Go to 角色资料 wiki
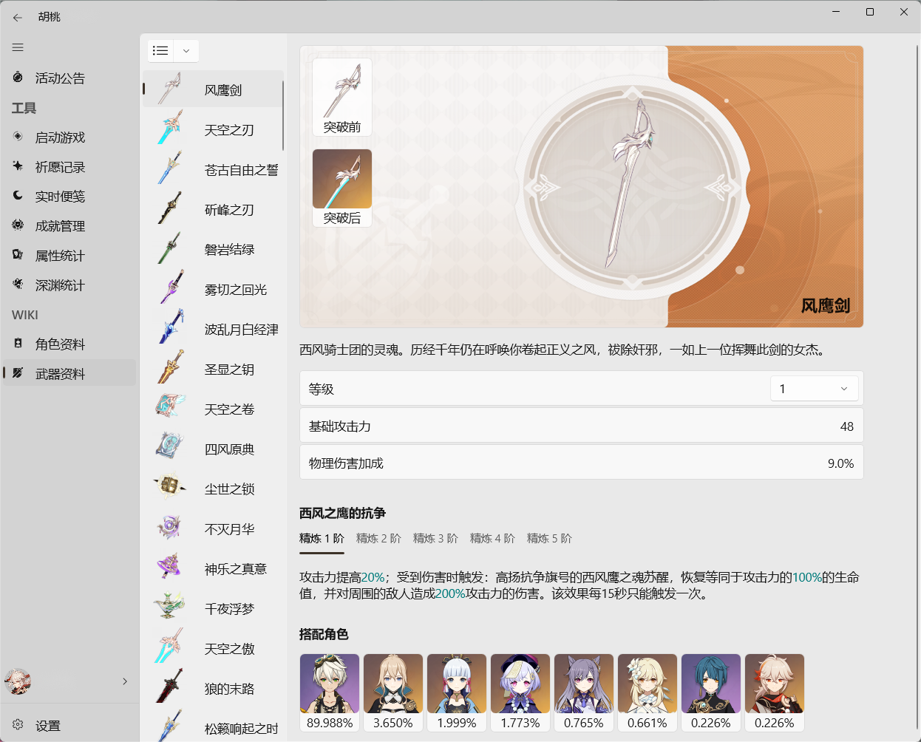This screenshot has height=742, width=921. pos(69,344)
